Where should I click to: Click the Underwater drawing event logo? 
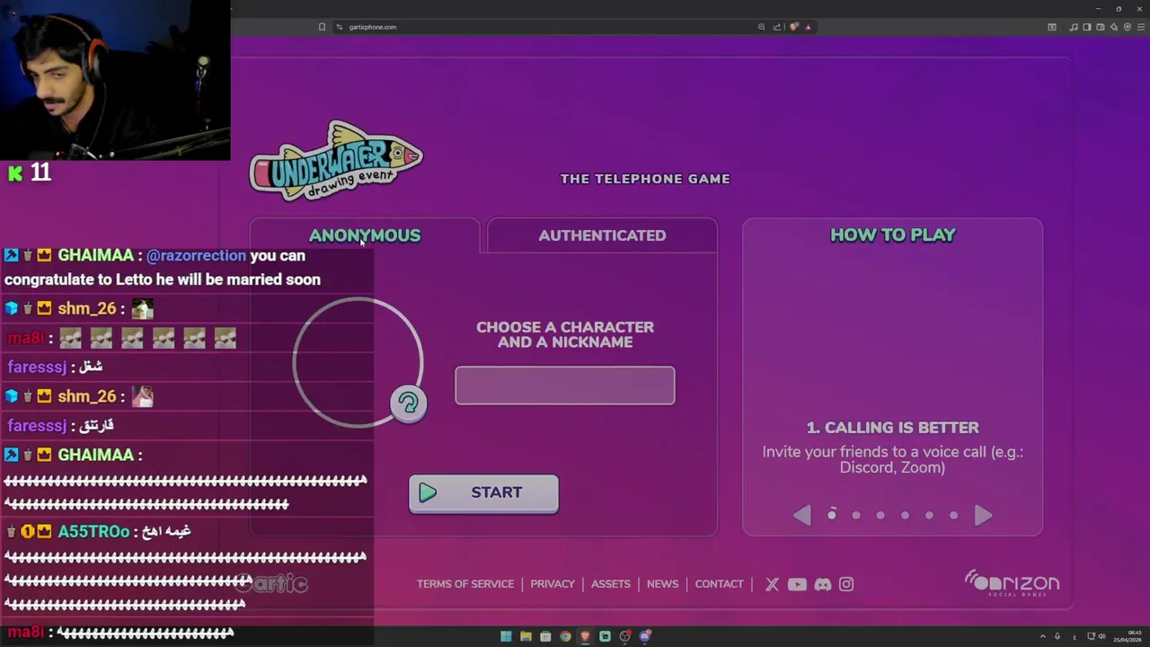click(x=336, y=160)
